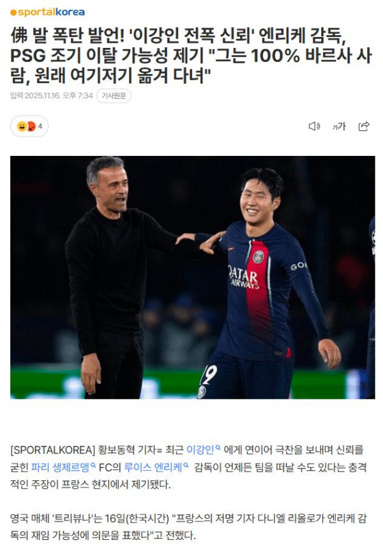Play article audio with speaker icon
The image size is (383, 552).
[x=314, y=126]
